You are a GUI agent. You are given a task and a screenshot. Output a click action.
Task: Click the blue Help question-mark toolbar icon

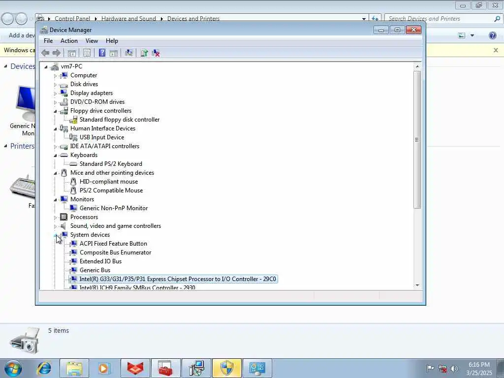102,53
